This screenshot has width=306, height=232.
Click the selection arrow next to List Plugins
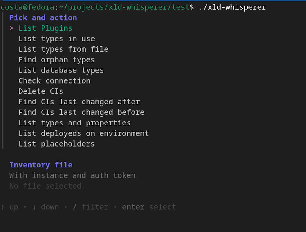click(12, 28)
